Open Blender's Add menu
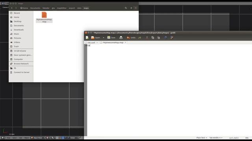Screen dimensions: 252x141 20,137
